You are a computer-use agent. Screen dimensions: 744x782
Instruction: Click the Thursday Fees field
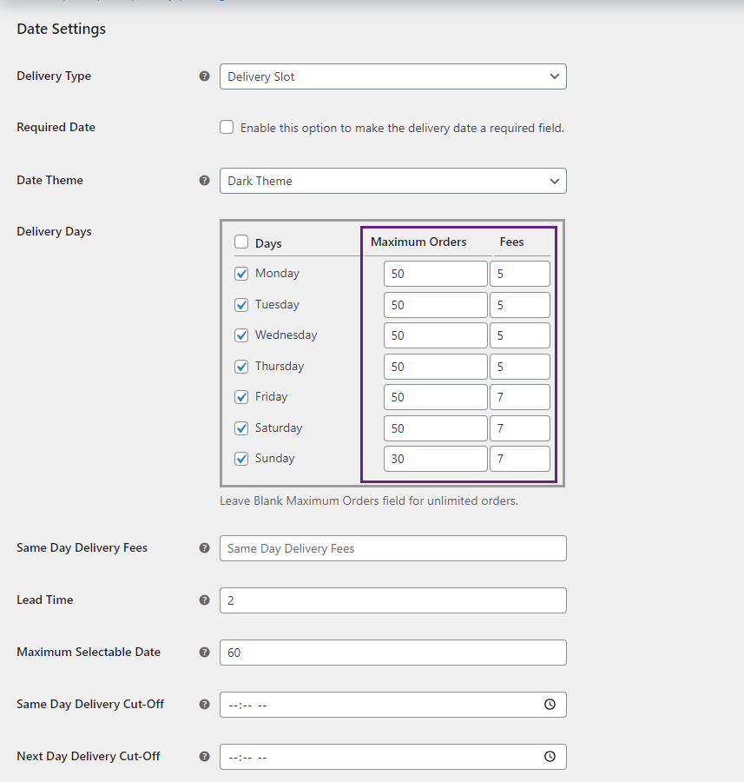[520, 367]
